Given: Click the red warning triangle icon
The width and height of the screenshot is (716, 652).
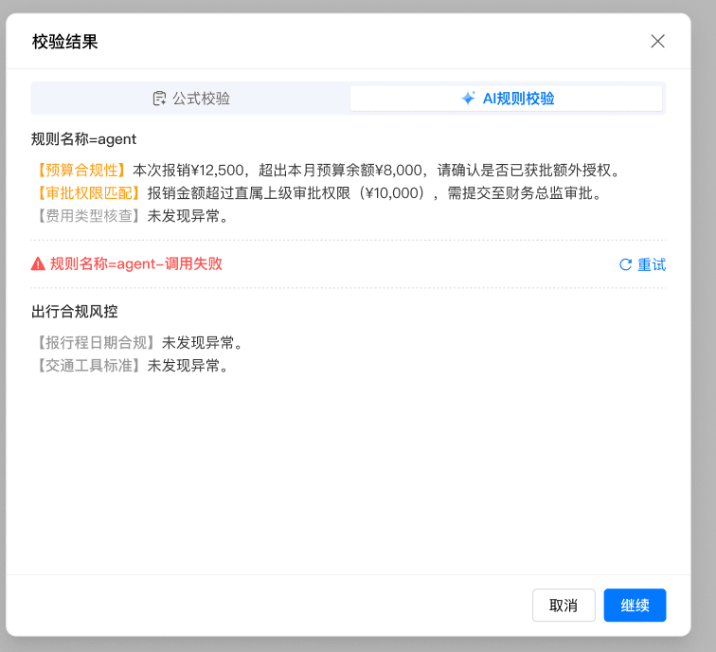Looking at the screenshot, I should click(x=38, y=263).
